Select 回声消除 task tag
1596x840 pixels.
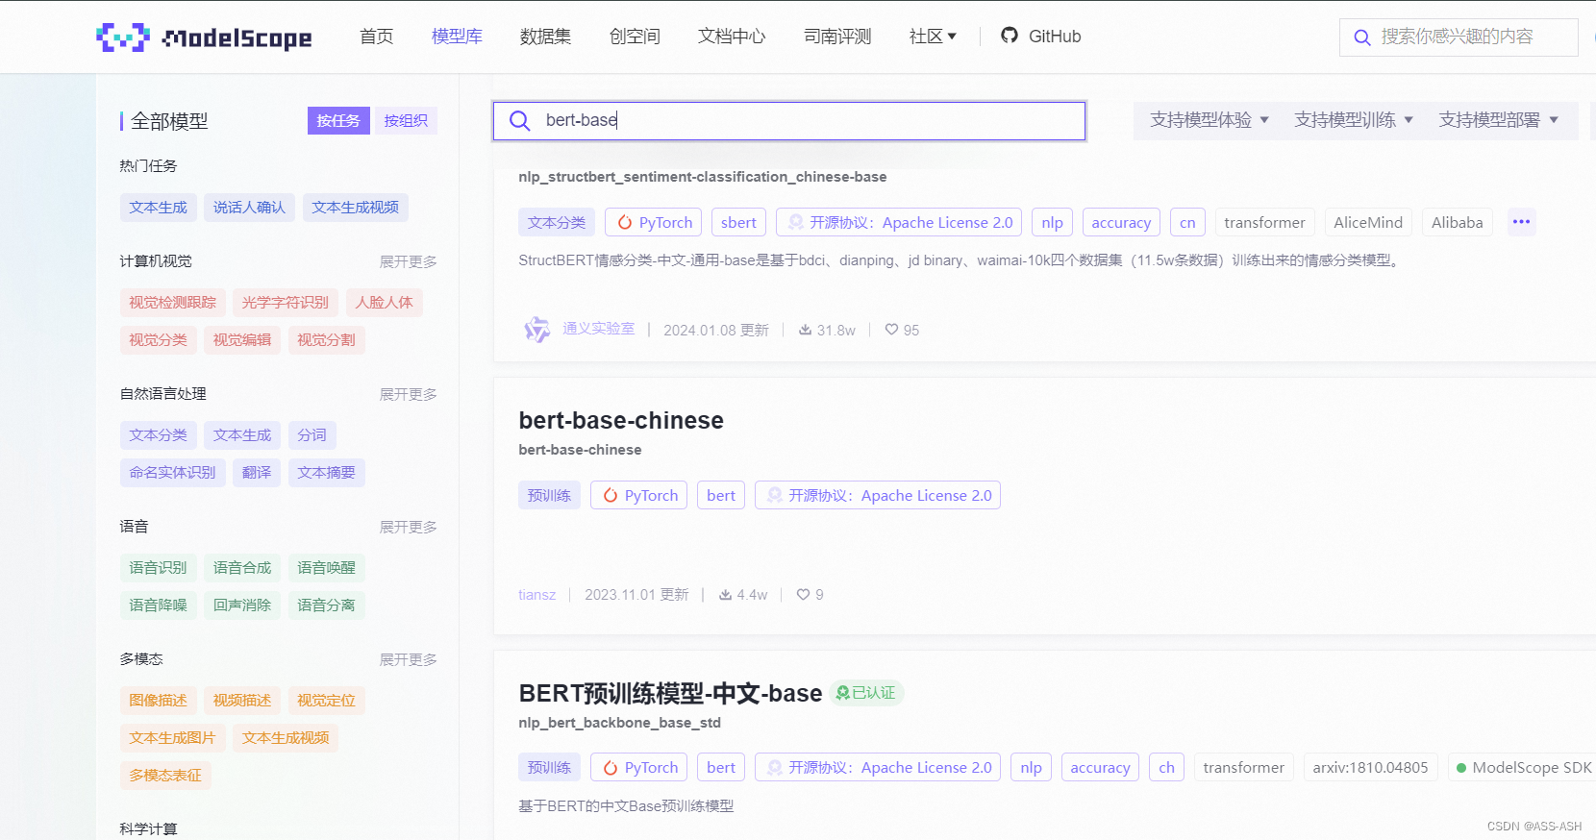[242, 605]
